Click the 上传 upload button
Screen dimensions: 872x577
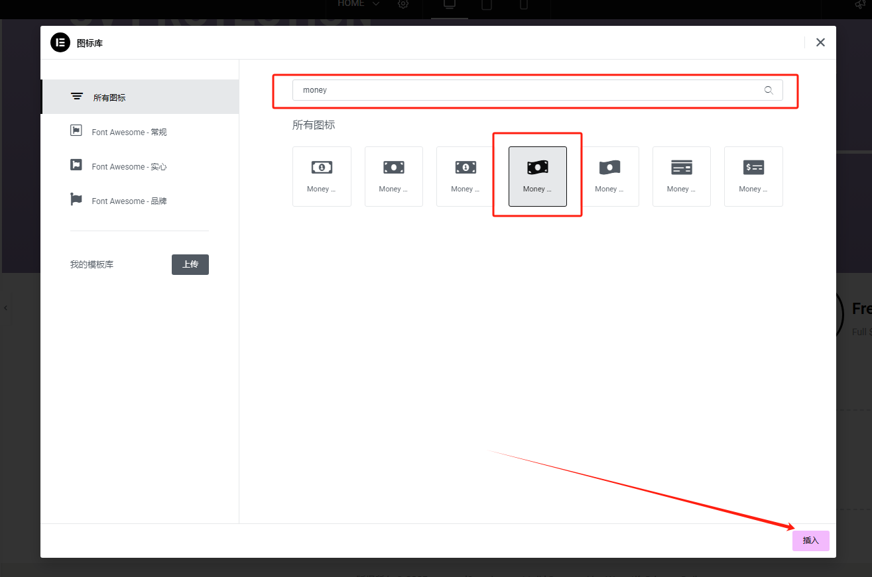(x=190, y=264)
